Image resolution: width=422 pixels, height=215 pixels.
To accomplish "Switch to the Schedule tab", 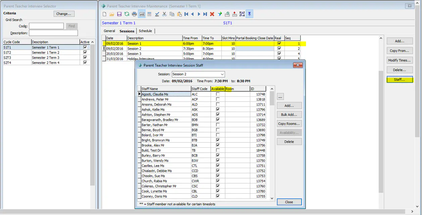I will pos(145,31).
